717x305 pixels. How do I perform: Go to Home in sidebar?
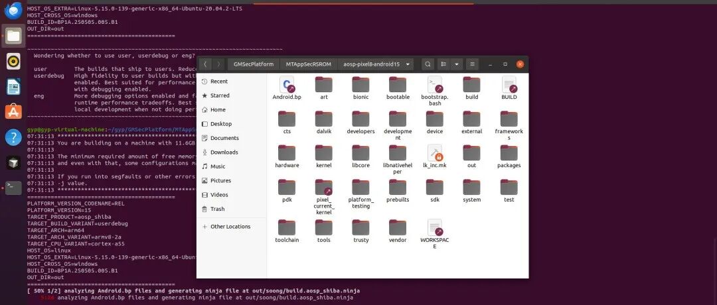click(232, 109)
